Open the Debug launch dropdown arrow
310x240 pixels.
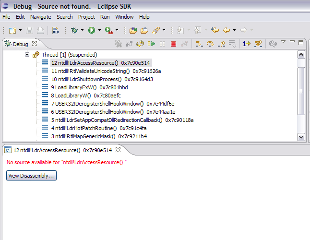tap(82, 30)
